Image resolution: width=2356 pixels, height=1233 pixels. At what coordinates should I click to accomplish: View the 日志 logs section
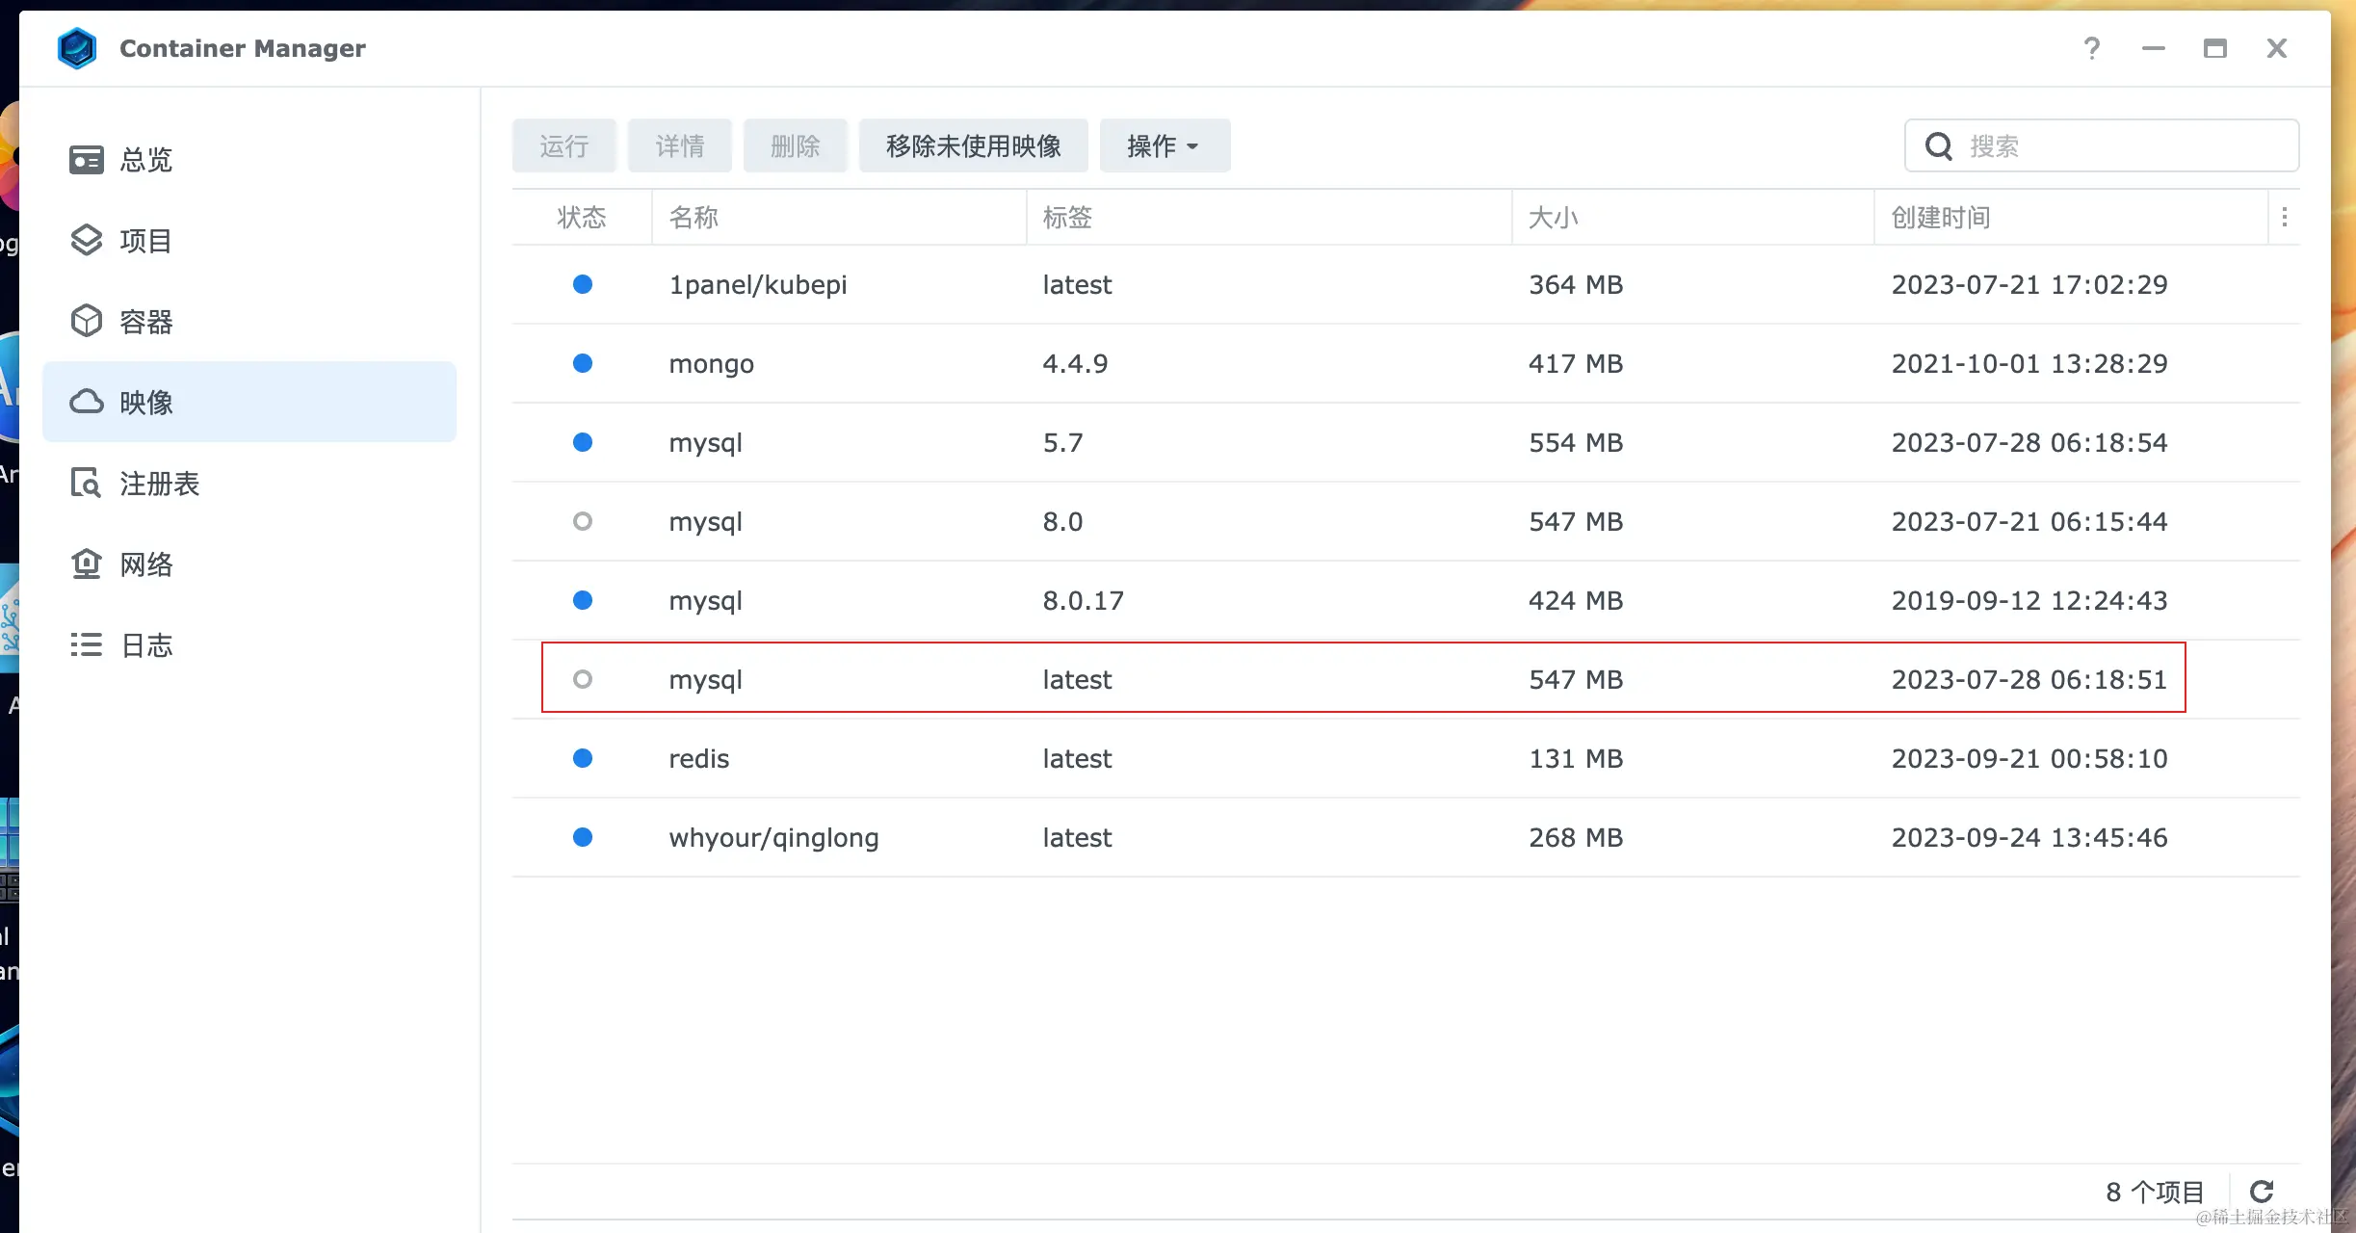[144, 645]
